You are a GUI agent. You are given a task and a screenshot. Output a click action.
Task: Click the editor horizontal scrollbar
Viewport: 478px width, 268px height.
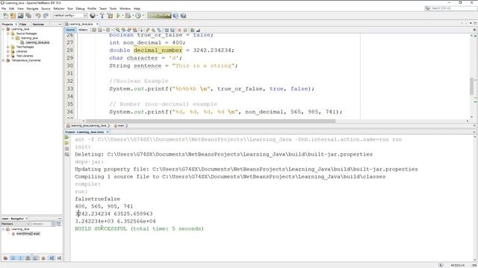pyautogui.click(x=211, y=121)
